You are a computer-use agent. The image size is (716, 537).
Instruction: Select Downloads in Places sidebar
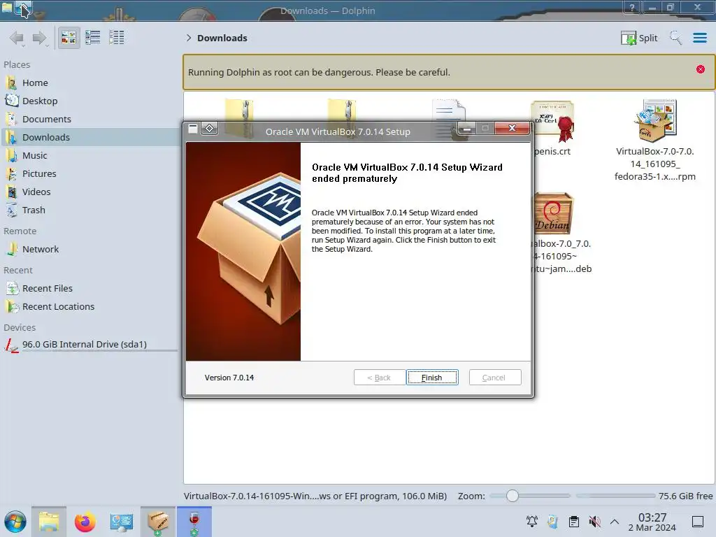(89, 137)
